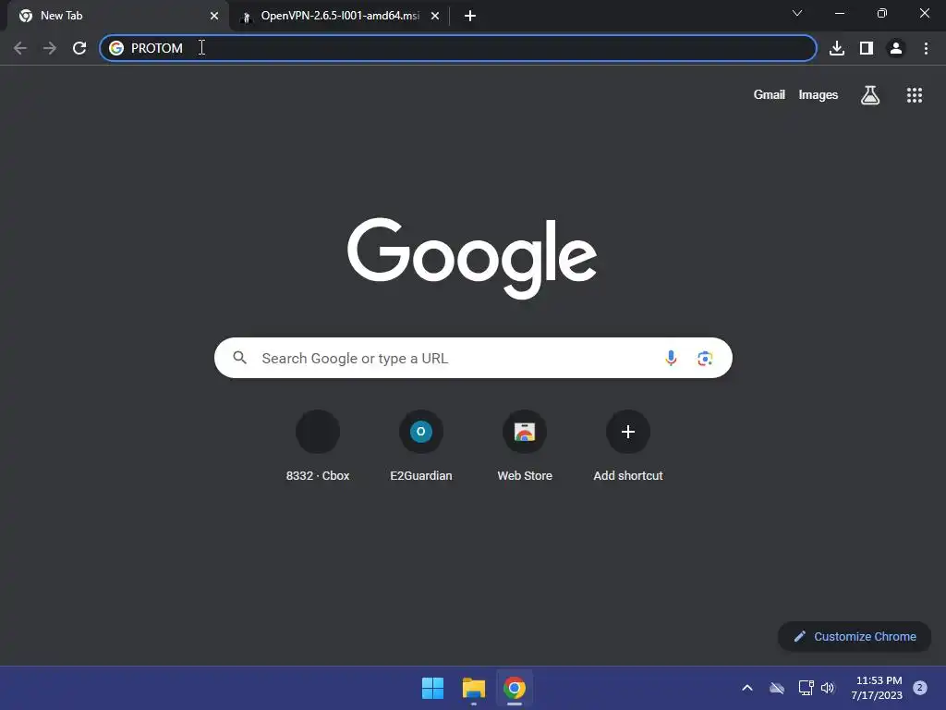
Task: Click the Google logo
Action: [x=472, y=259]
